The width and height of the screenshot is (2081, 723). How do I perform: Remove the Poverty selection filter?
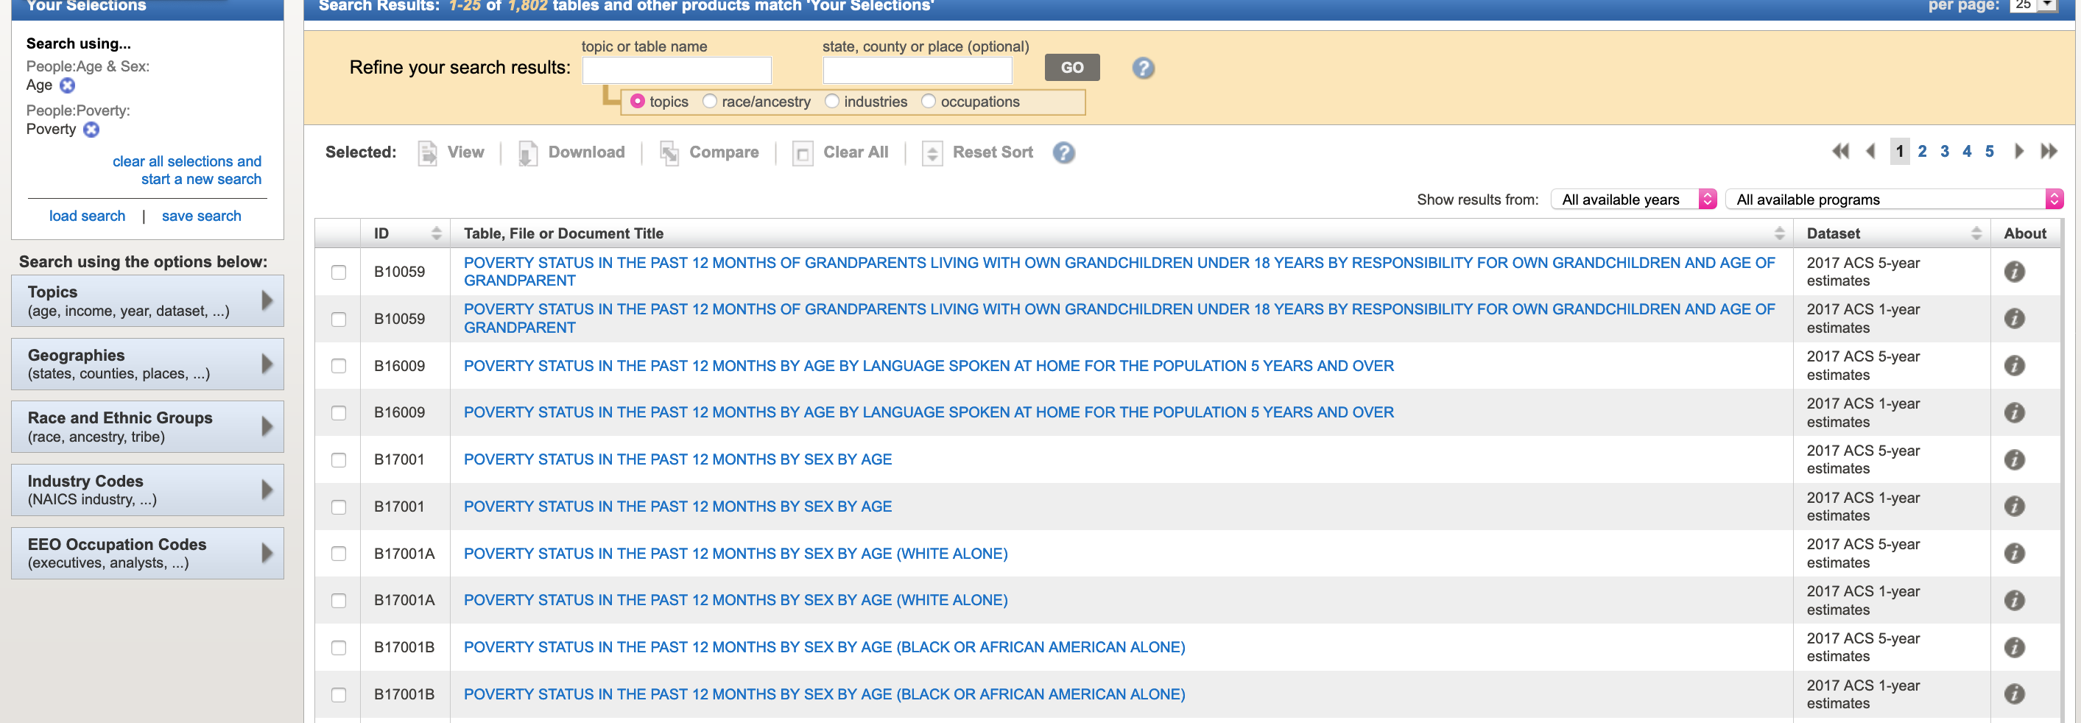pyautogui.click(x=91, y=130)
